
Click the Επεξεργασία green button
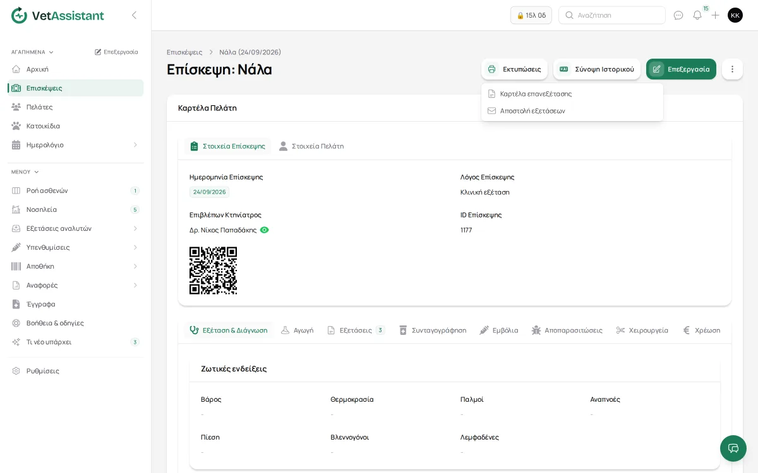[x=681, y=69]
